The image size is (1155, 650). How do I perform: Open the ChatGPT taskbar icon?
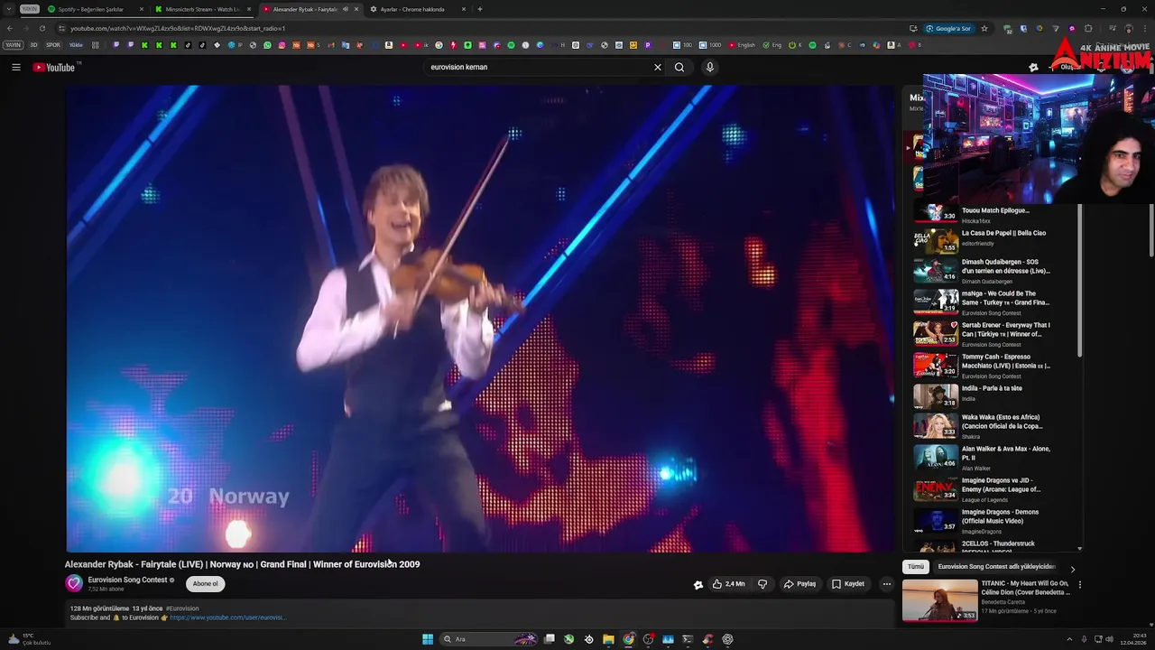[x=727, y=639]
